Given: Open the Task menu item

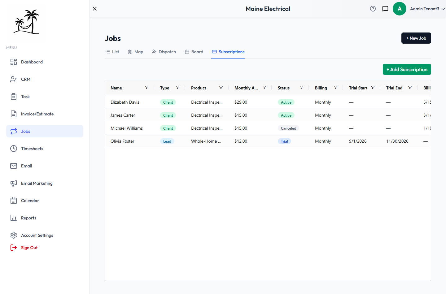Looking at the screenshot, I should 45,97.
